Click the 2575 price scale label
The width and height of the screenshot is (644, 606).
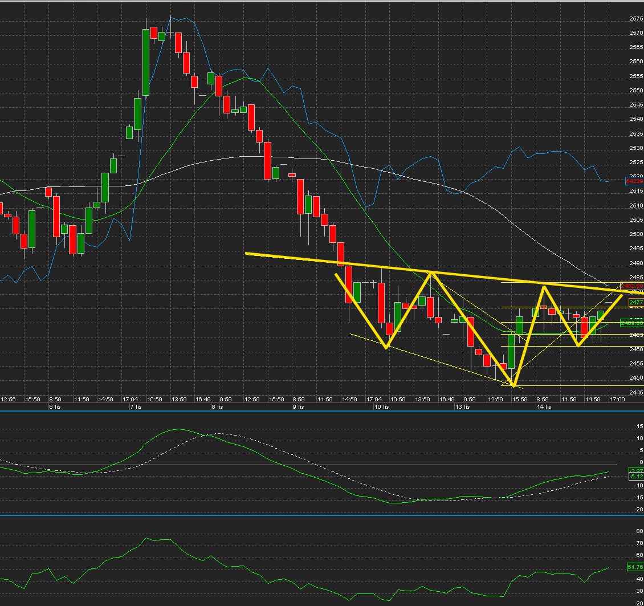636,19
